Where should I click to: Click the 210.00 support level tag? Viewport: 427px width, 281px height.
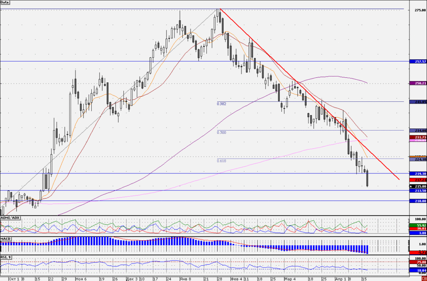[418, 201]
